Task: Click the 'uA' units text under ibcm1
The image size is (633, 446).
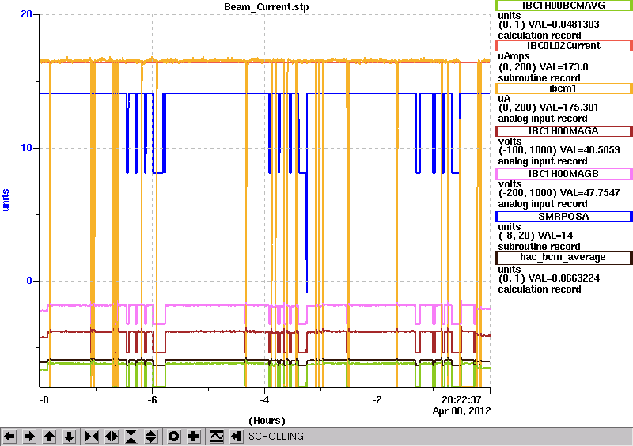Action: coord(504,99)
